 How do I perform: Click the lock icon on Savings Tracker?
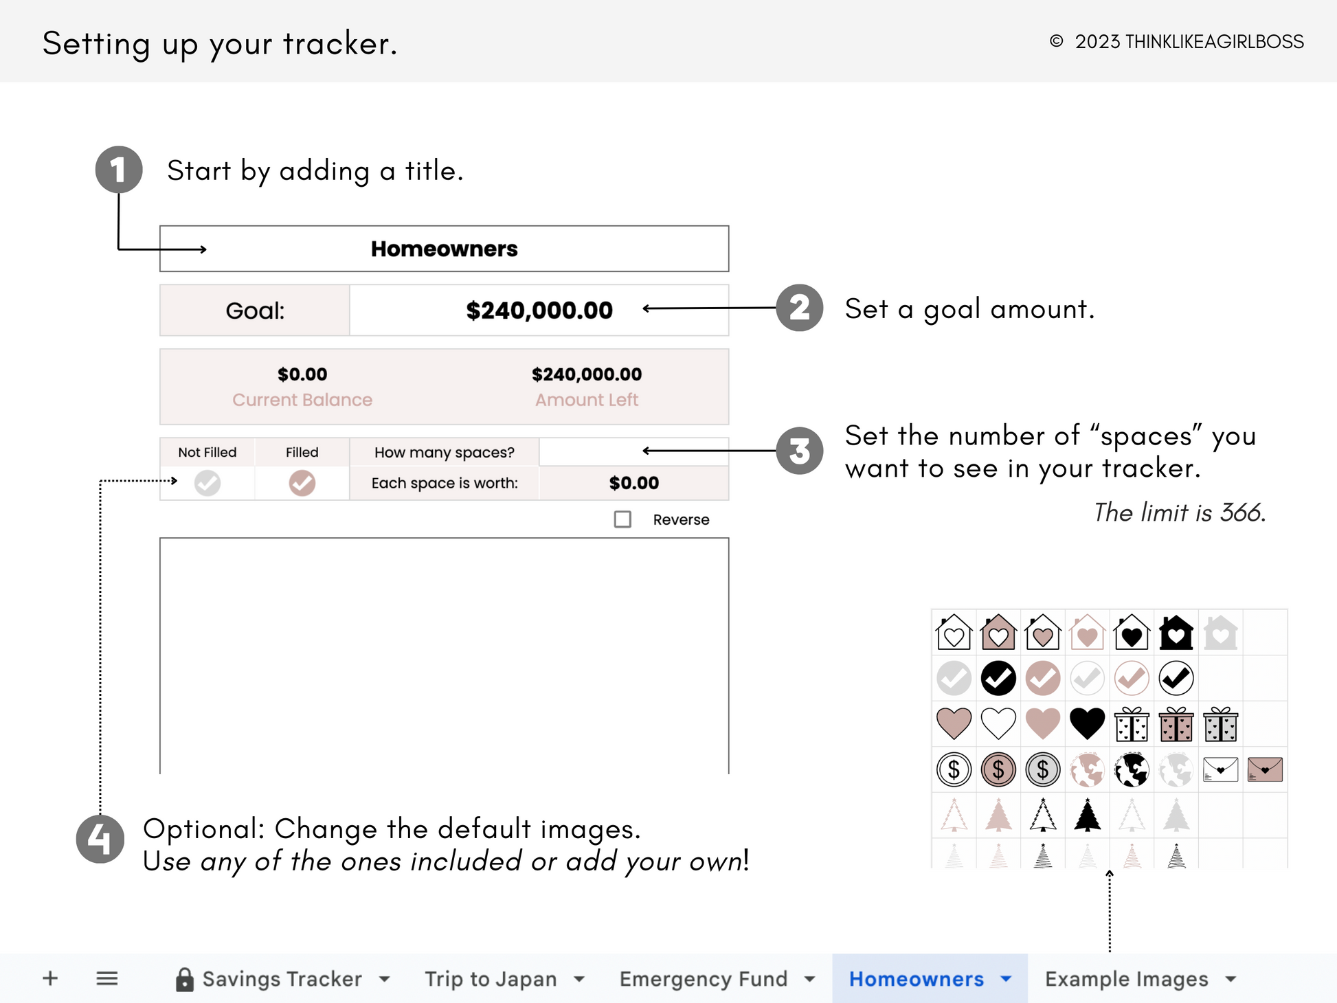click(x=184, y=980)
